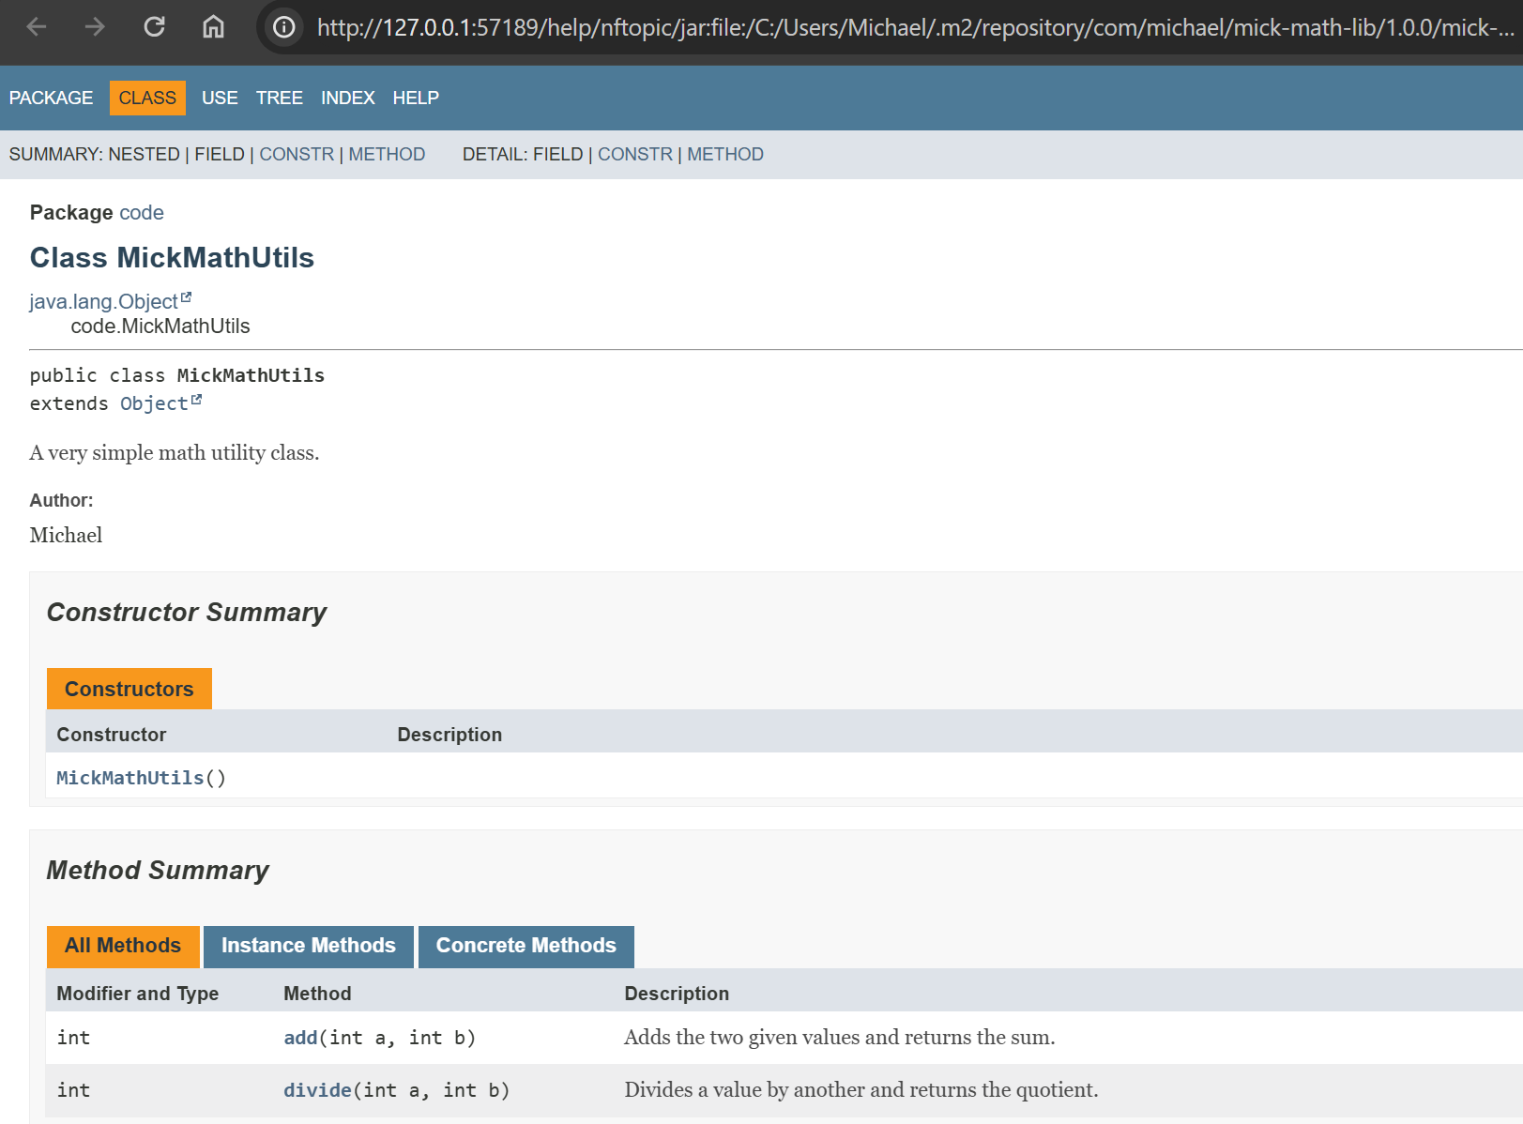This screenshot has width=1523, height=1124.
Task: Open the divide method detail link
Action: [317, 1090]
